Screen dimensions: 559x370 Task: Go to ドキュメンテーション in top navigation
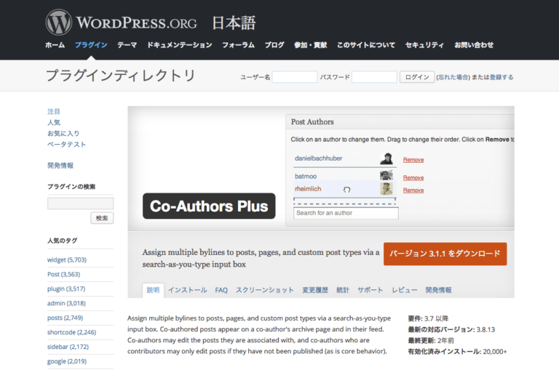coord(180,45)
